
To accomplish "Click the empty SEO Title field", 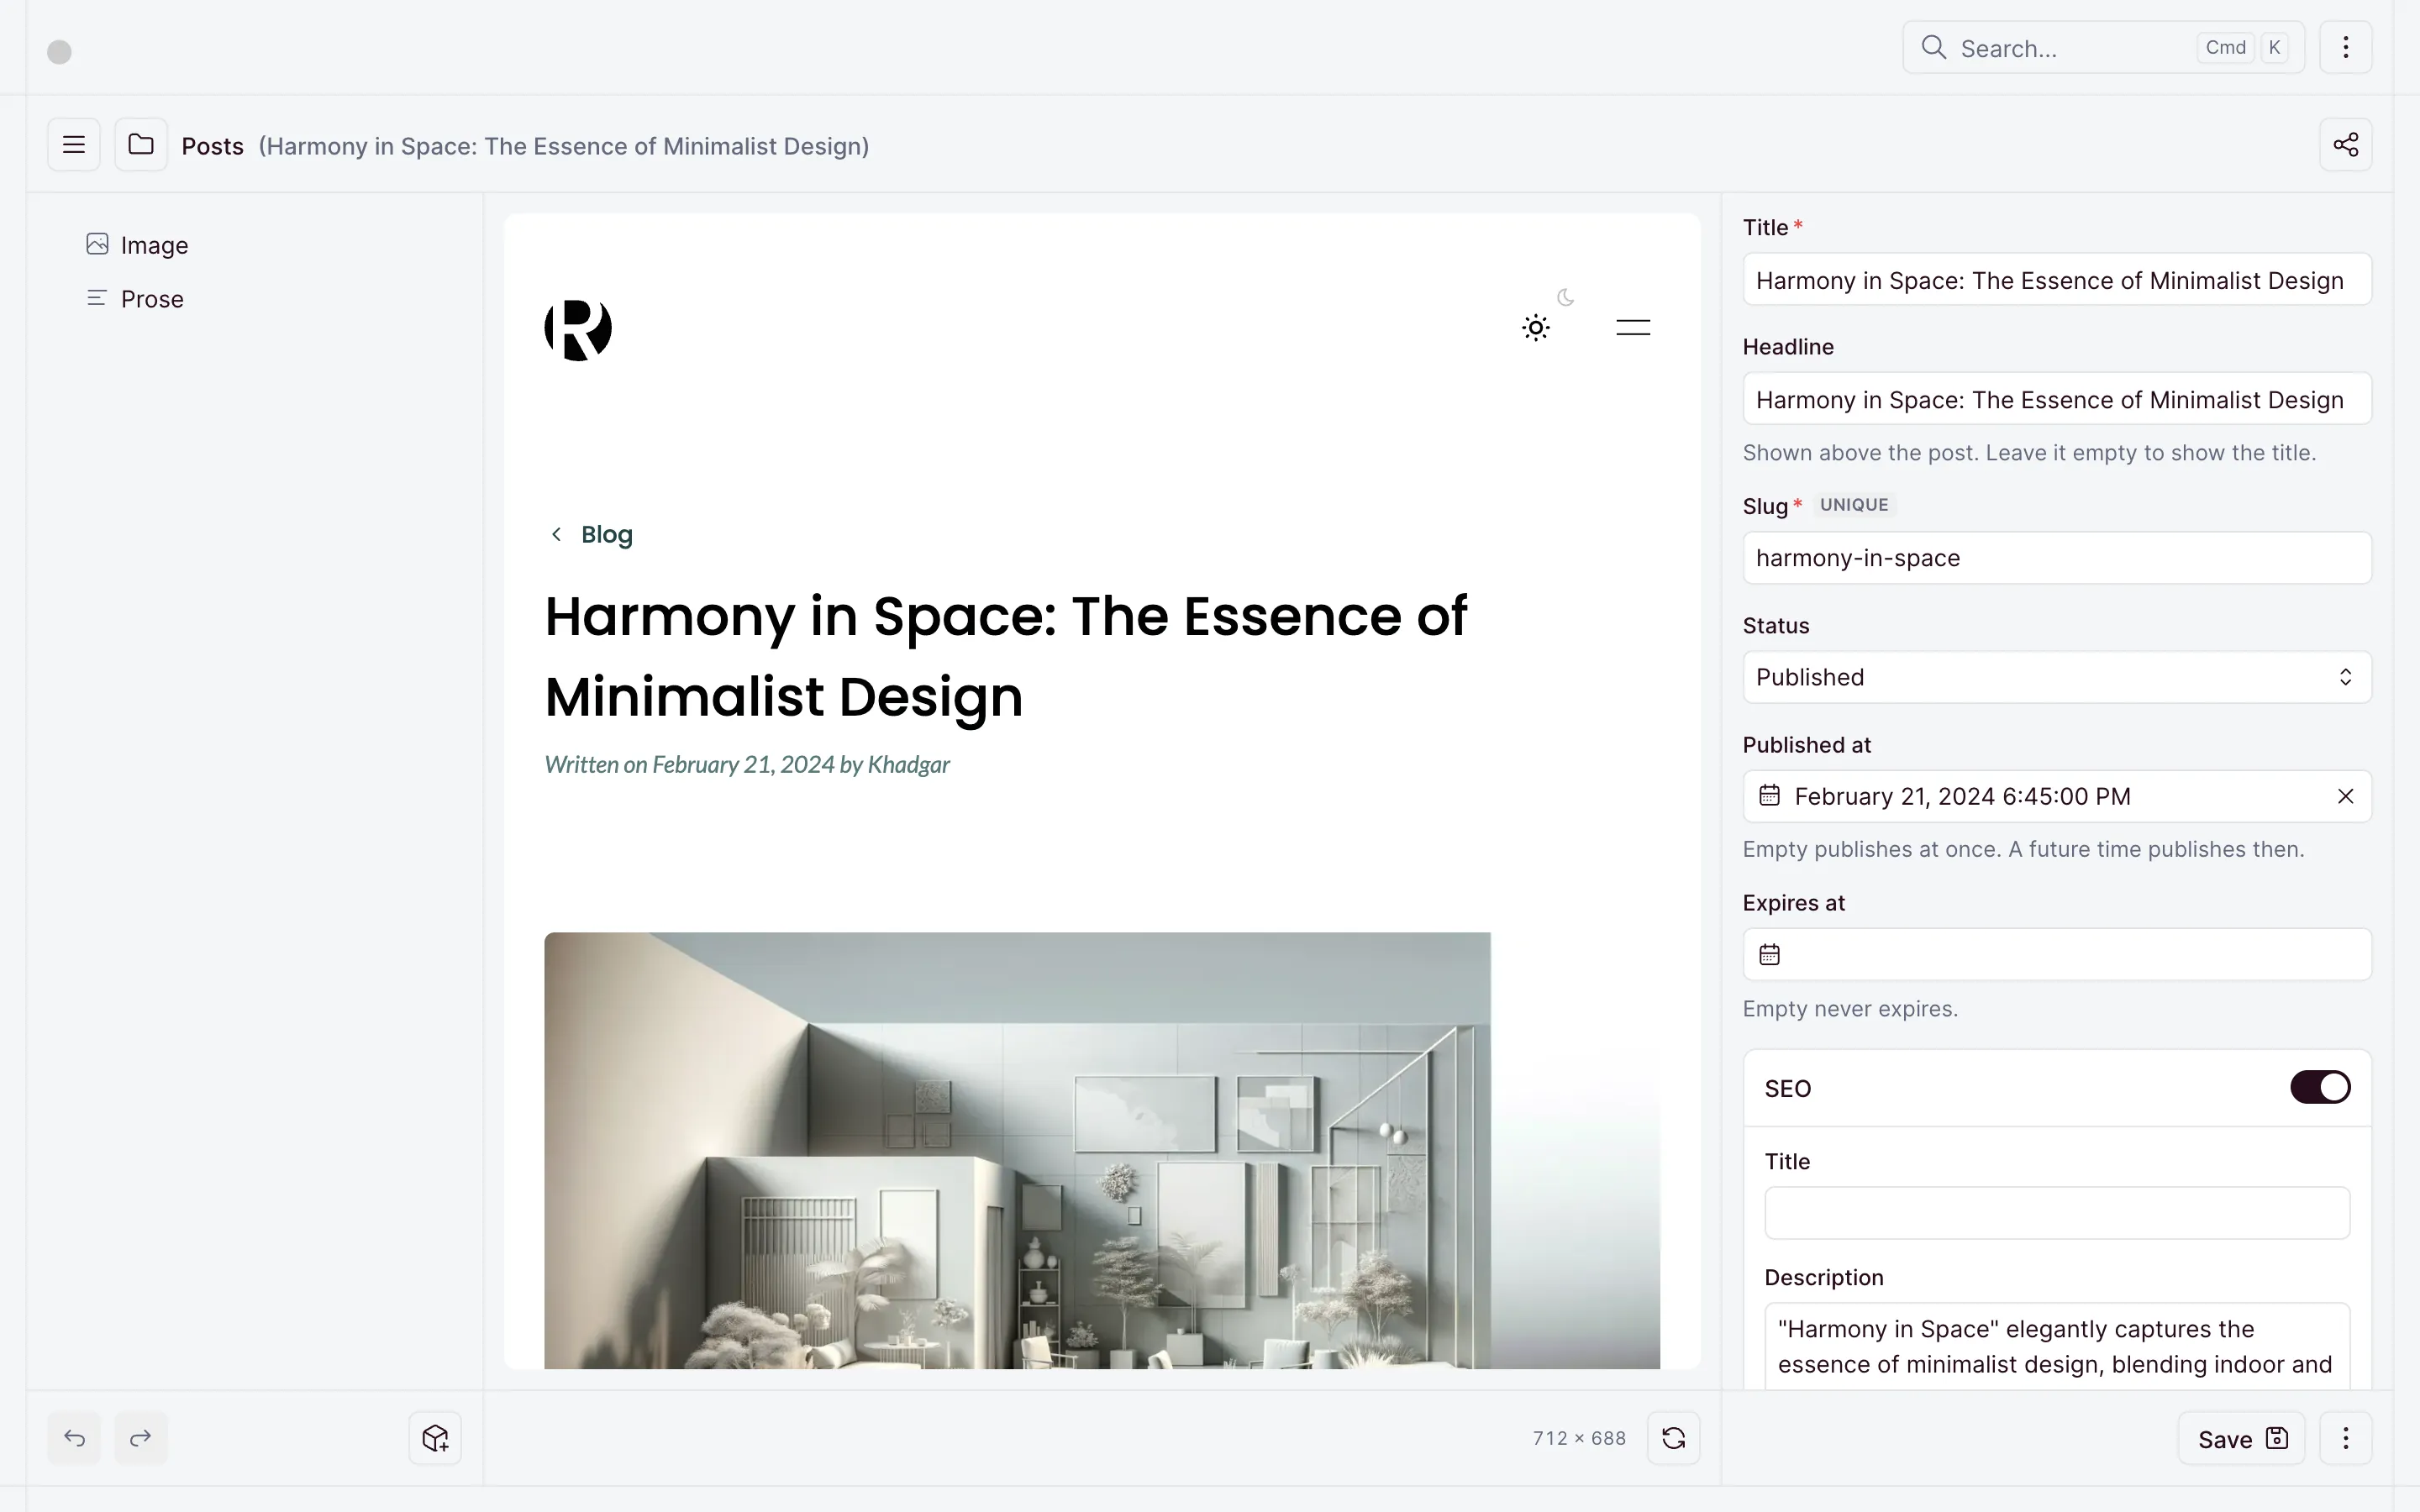I will pos(2057,1213).
